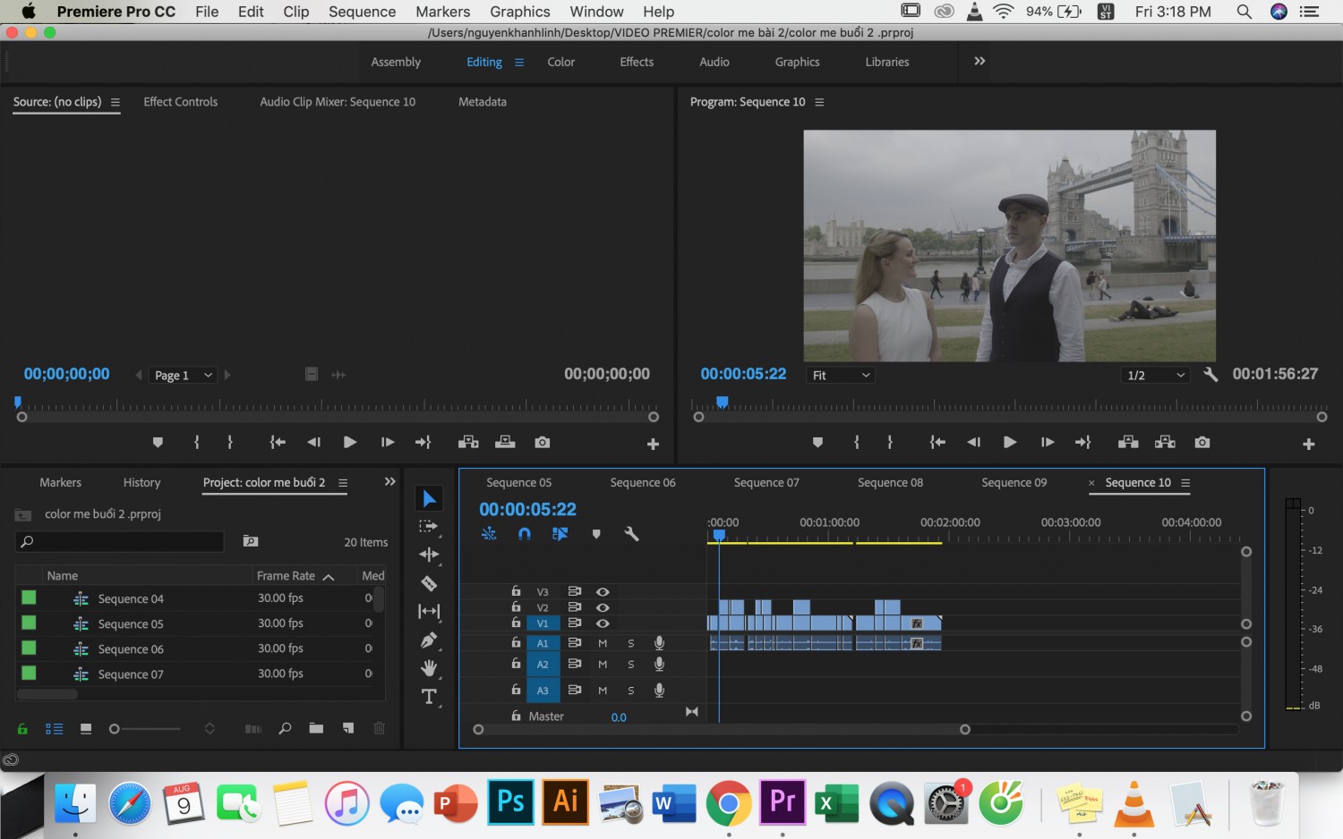Click New Item icon in Project panel

pyautogui.click(x=347, y=728)
